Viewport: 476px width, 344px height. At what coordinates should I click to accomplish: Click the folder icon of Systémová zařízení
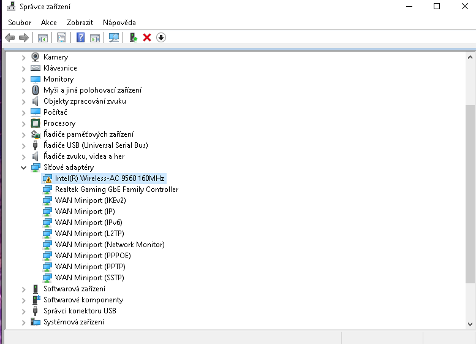(x=36, y=322)
